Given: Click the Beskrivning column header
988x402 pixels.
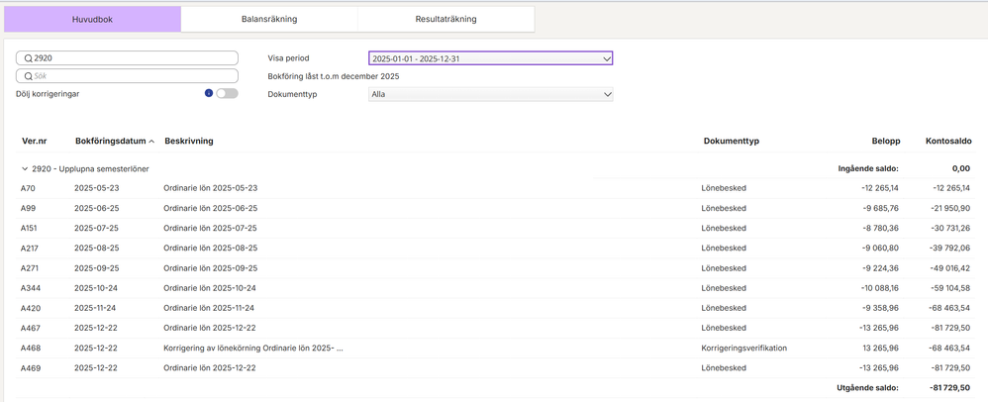Looking at the screenshot, I should click(188, 141).
